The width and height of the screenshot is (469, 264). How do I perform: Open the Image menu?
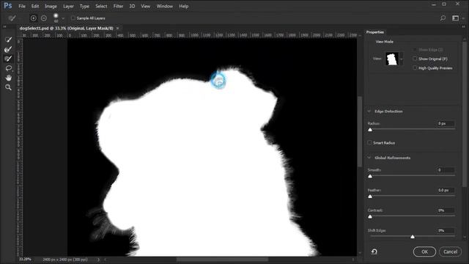pos(51,6)
